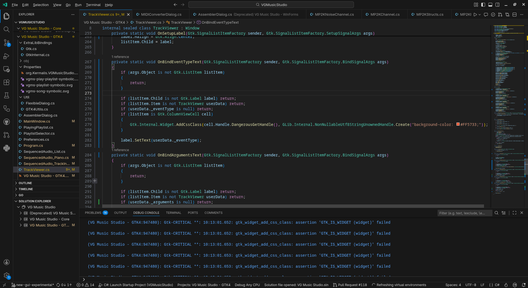Click Pull Request #118 in status bar
Viewport: 528px width, 288px height.
pos(350,285)
